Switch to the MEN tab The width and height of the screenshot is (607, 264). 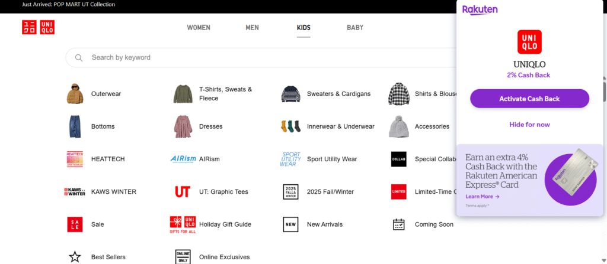(x=252, y=28)
